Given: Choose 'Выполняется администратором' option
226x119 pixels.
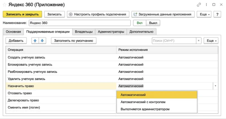Looking at the screenshot, I should point(157,109).
